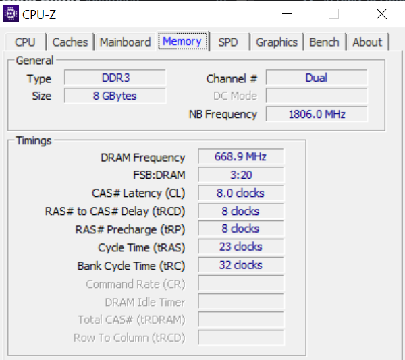
Task: Click the General group label
Action: coord(34,61)
